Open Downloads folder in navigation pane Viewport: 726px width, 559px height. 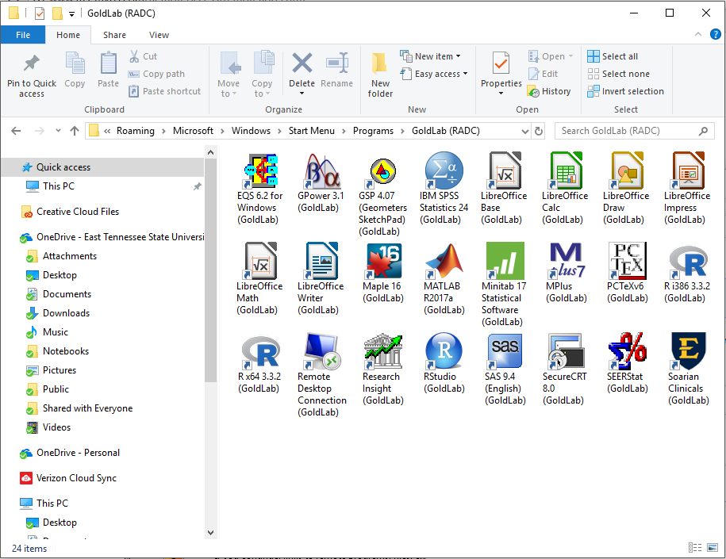pyautogui.click(x=66, y=313)
